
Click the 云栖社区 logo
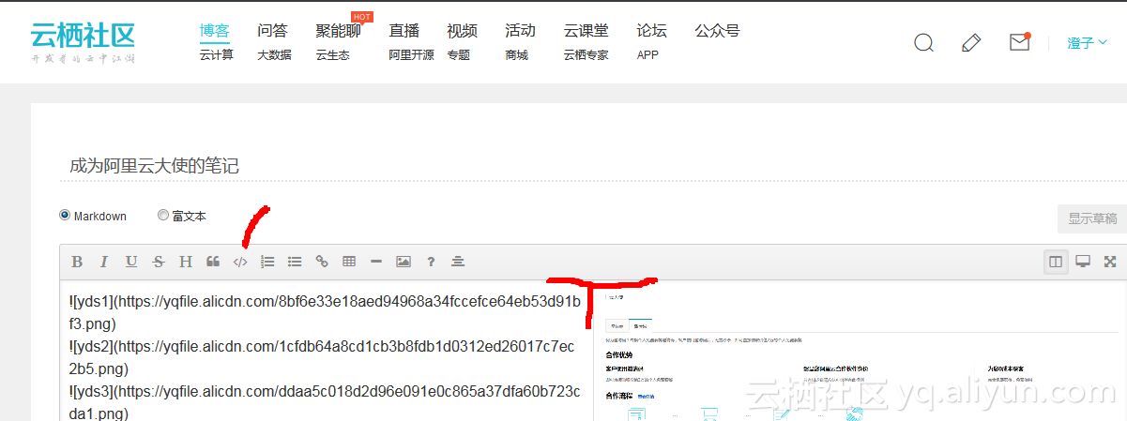point(83,43)
